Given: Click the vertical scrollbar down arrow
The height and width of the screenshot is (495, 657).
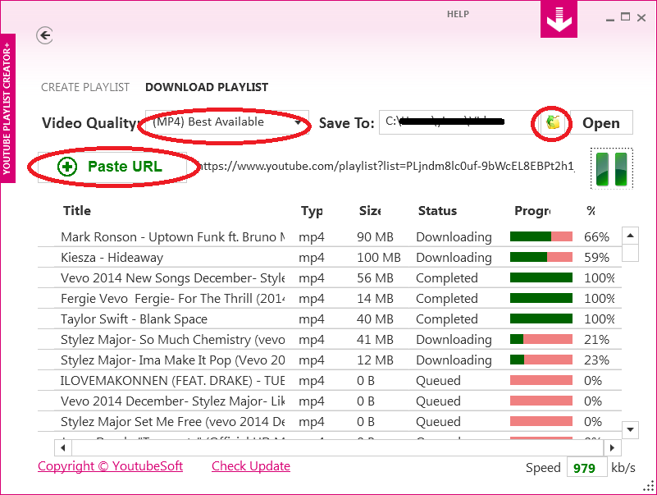Looking at the screenshot, I should pos(630,429).
